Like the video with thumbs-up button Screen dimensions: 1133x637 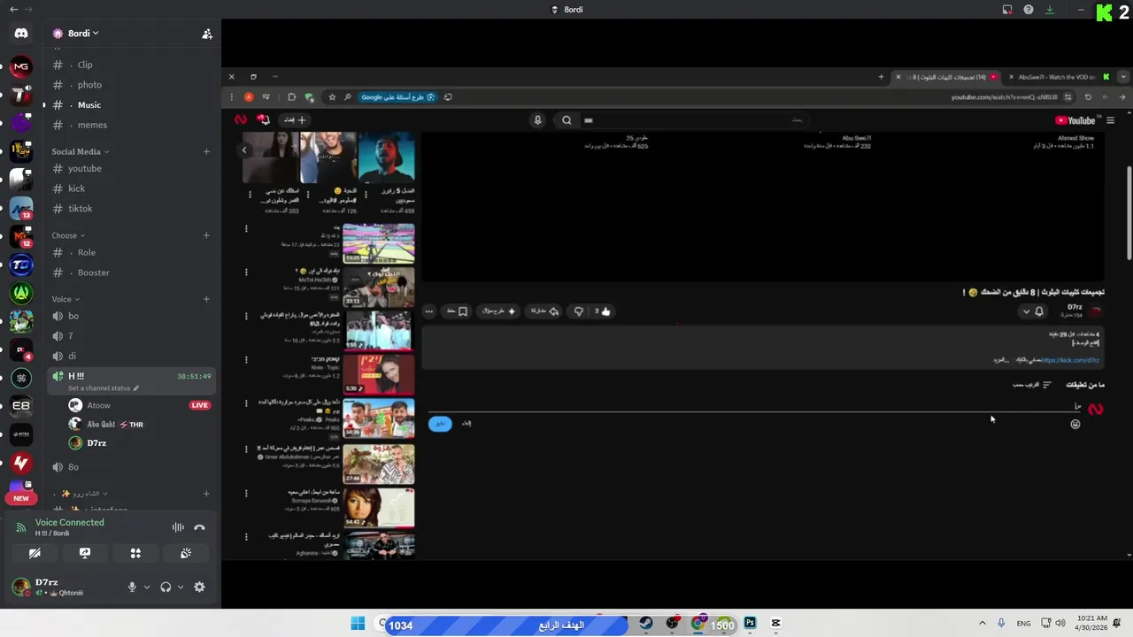(603, 311)
